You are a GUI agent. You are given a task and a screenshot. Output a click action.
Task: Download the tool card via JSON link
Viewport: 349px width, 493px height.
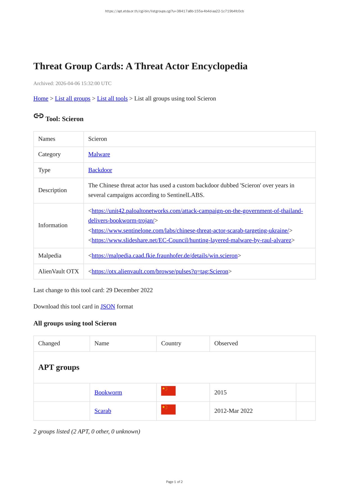tap(108, 307)
